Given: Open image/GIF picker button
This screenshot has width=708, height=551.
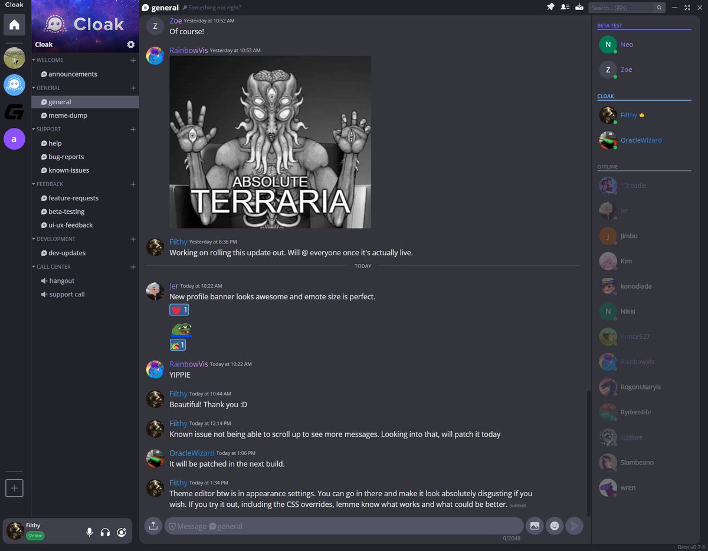Looking at the screenshot, I should click(535, 526).
